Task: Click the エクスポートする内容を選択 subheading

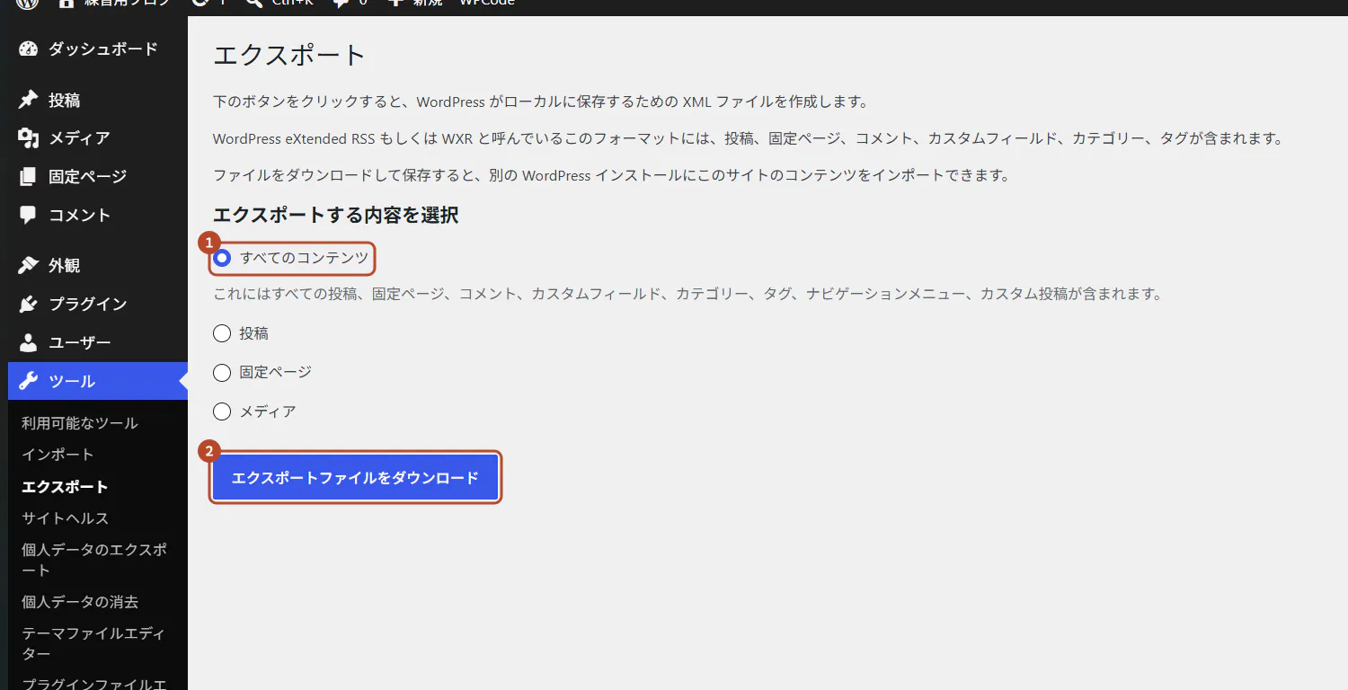Action: tap(336, 216)
